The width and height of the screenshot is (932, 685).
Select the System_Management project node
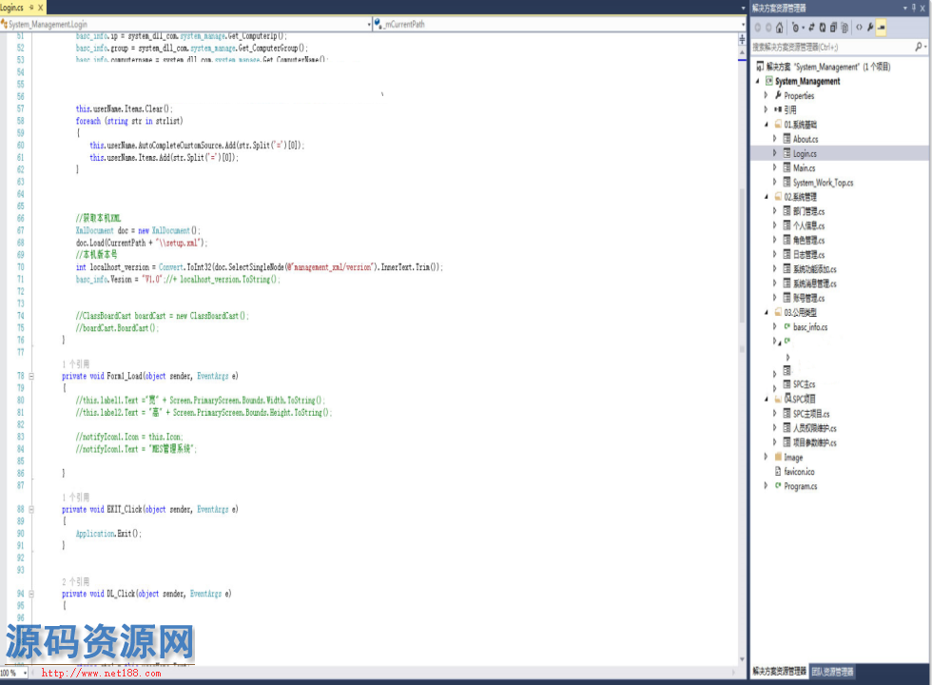pos(807,81)
